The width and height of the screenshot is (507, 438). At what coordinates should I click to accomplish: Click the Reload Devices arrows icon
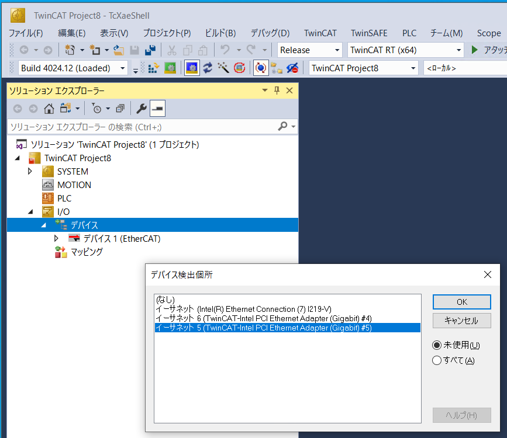coord(208,68)
